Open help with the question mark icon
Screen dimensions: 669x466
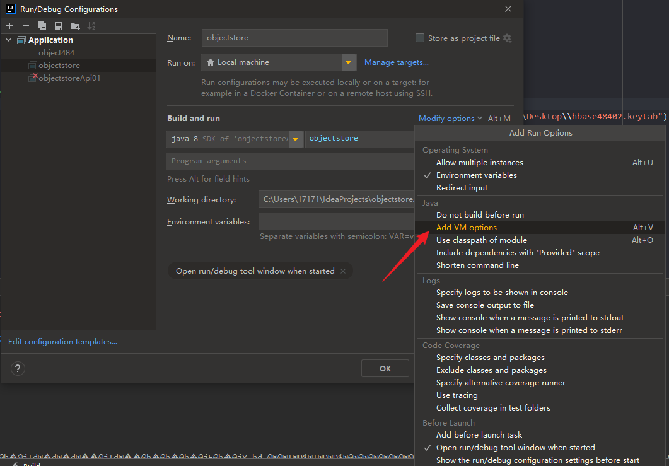point(18,369)
